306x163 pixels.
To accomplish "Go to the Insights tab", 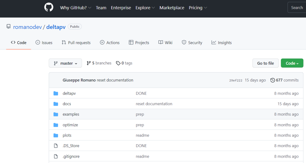I will [x=221, y=43].
